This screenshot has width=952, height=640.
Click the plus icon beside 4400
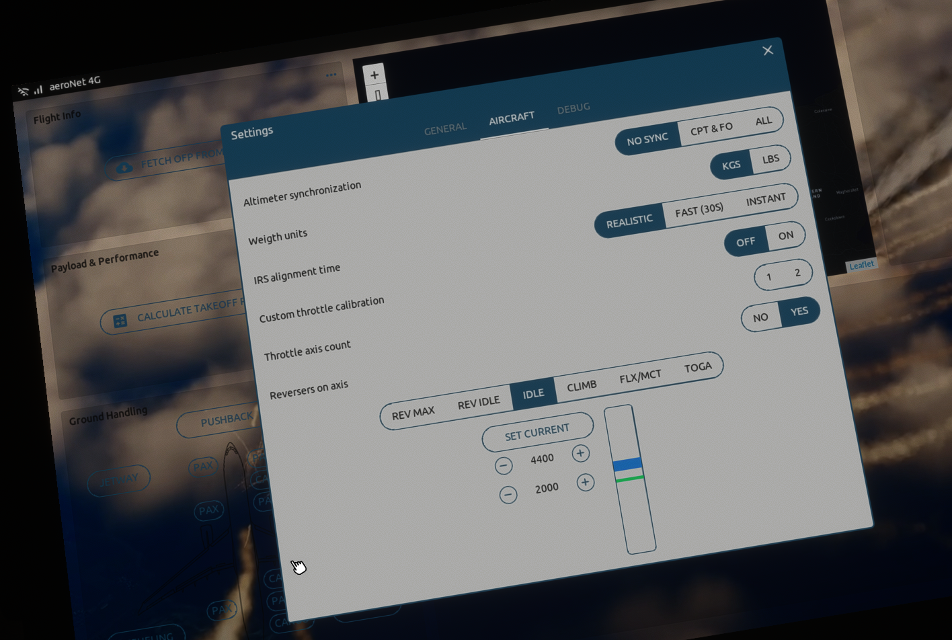[580, 453]
